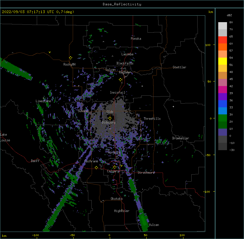Click the yellow station marker near RockyMH
Viewport: 244px width, 239px height.
pyautogui.click(x=70, y=58)
